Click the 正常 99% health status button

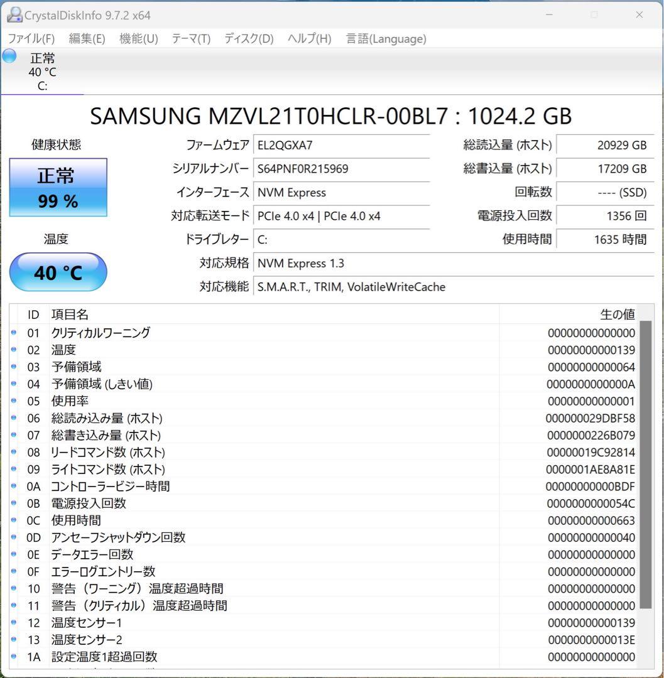coord(58,187)
